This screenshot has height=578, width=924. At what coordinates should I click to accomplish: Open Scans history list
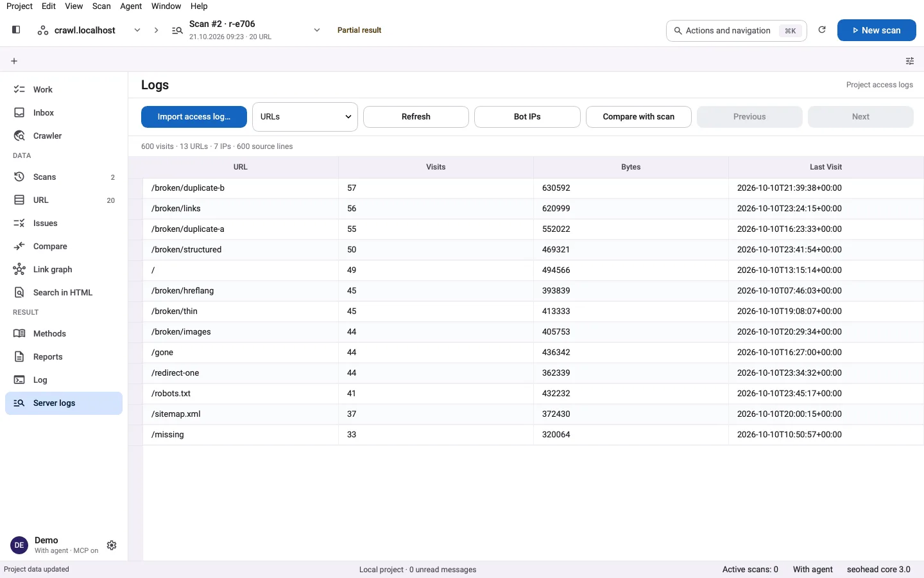(x=64, y=177)
